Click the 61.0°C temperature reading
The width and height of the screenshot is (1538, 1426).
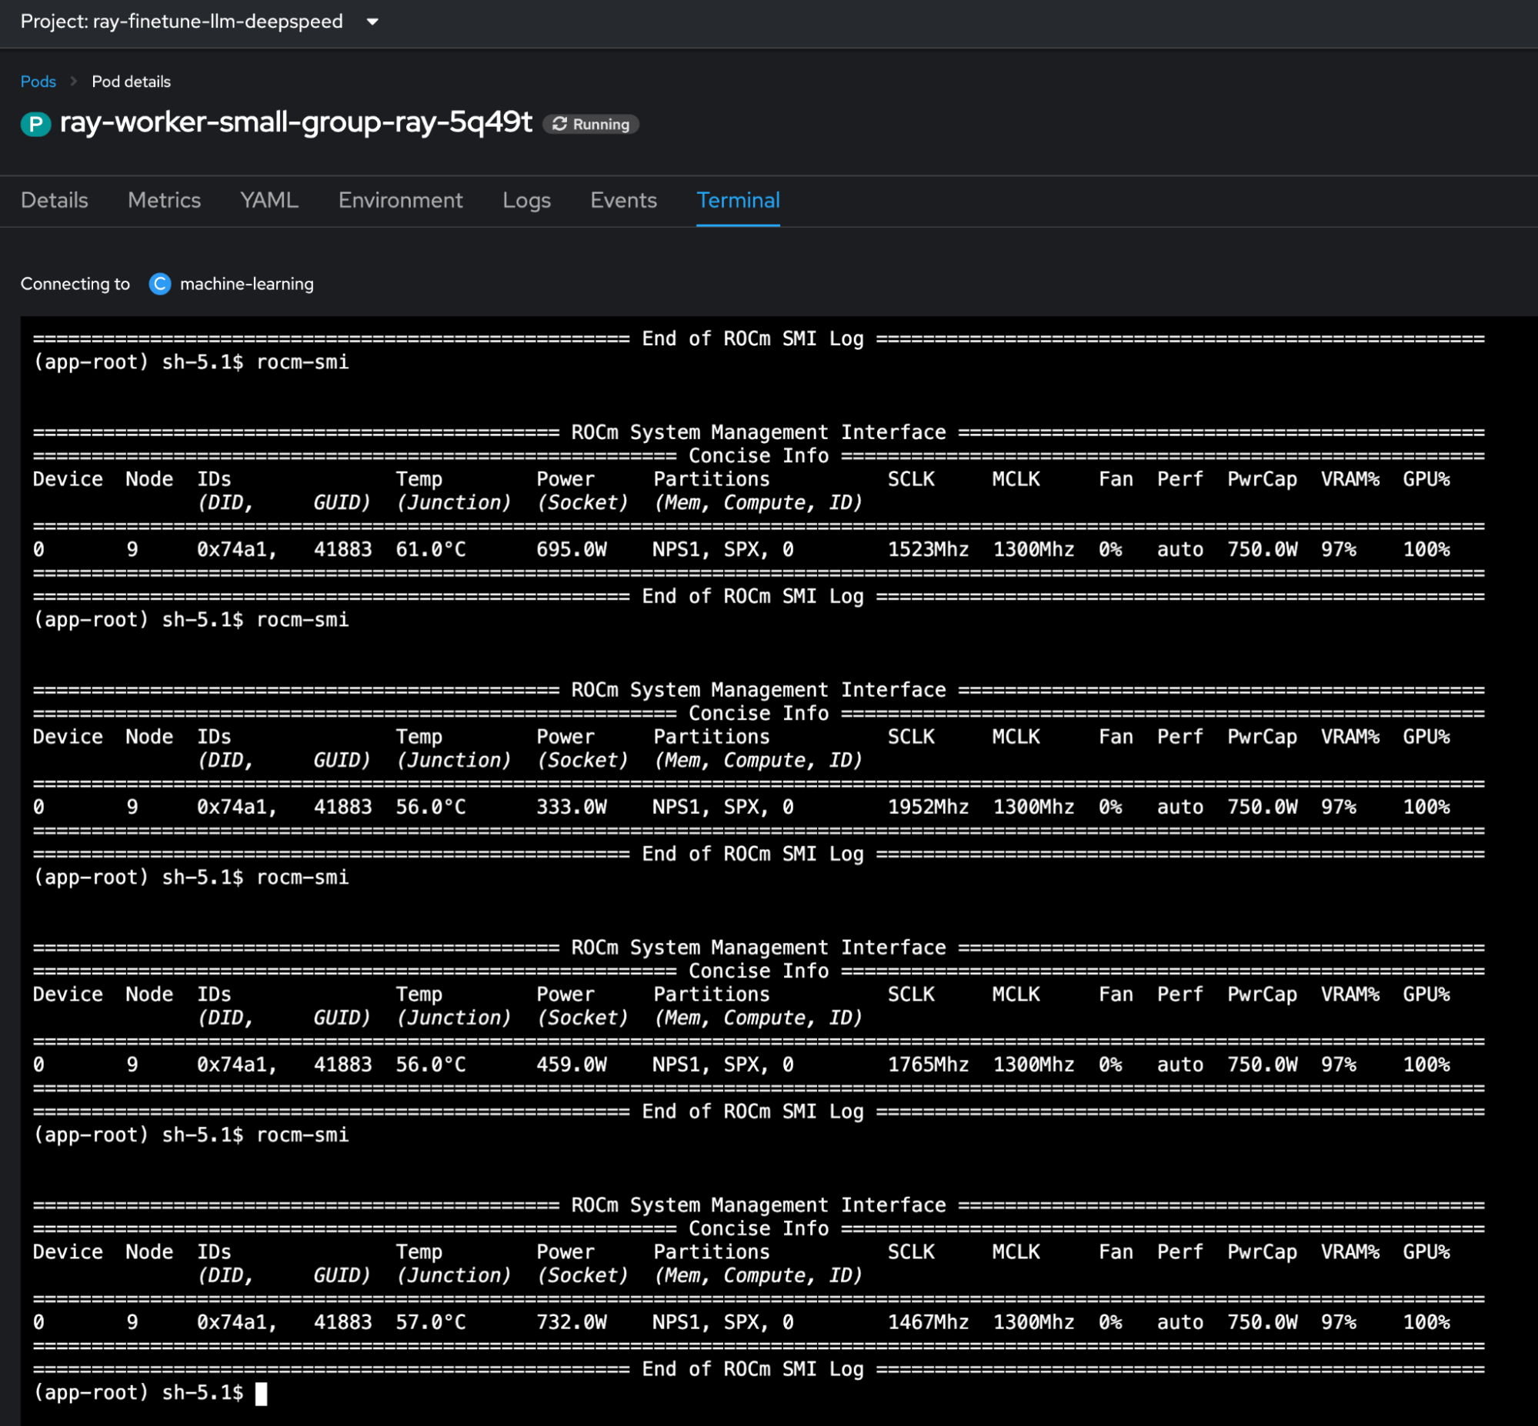(431, 549)
